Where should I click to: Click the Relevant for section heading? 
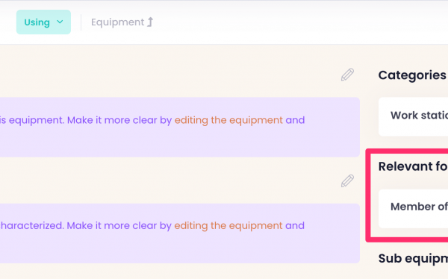[413, 166]
